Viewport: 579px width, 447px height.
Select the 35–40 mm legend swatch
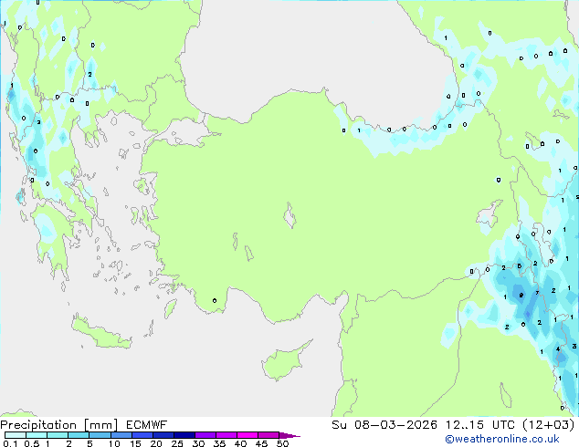tap(226, 435)
